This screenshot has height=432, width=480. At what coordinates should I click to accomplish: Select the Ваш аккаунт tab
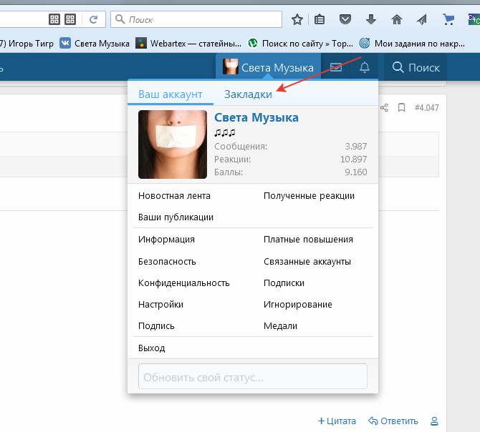tap(171, 94)
